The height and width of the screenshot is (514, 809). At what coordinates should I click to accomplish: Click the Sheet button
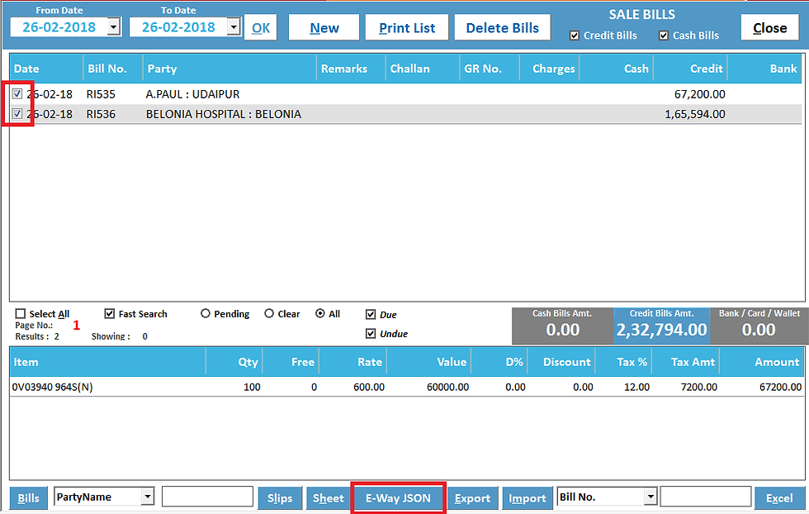click(x=329, y=498)
